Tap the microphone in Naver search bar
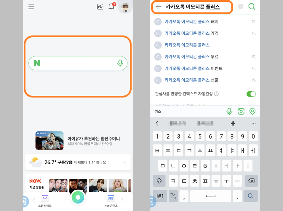283x211 pixels. click(x=120, y=63)
